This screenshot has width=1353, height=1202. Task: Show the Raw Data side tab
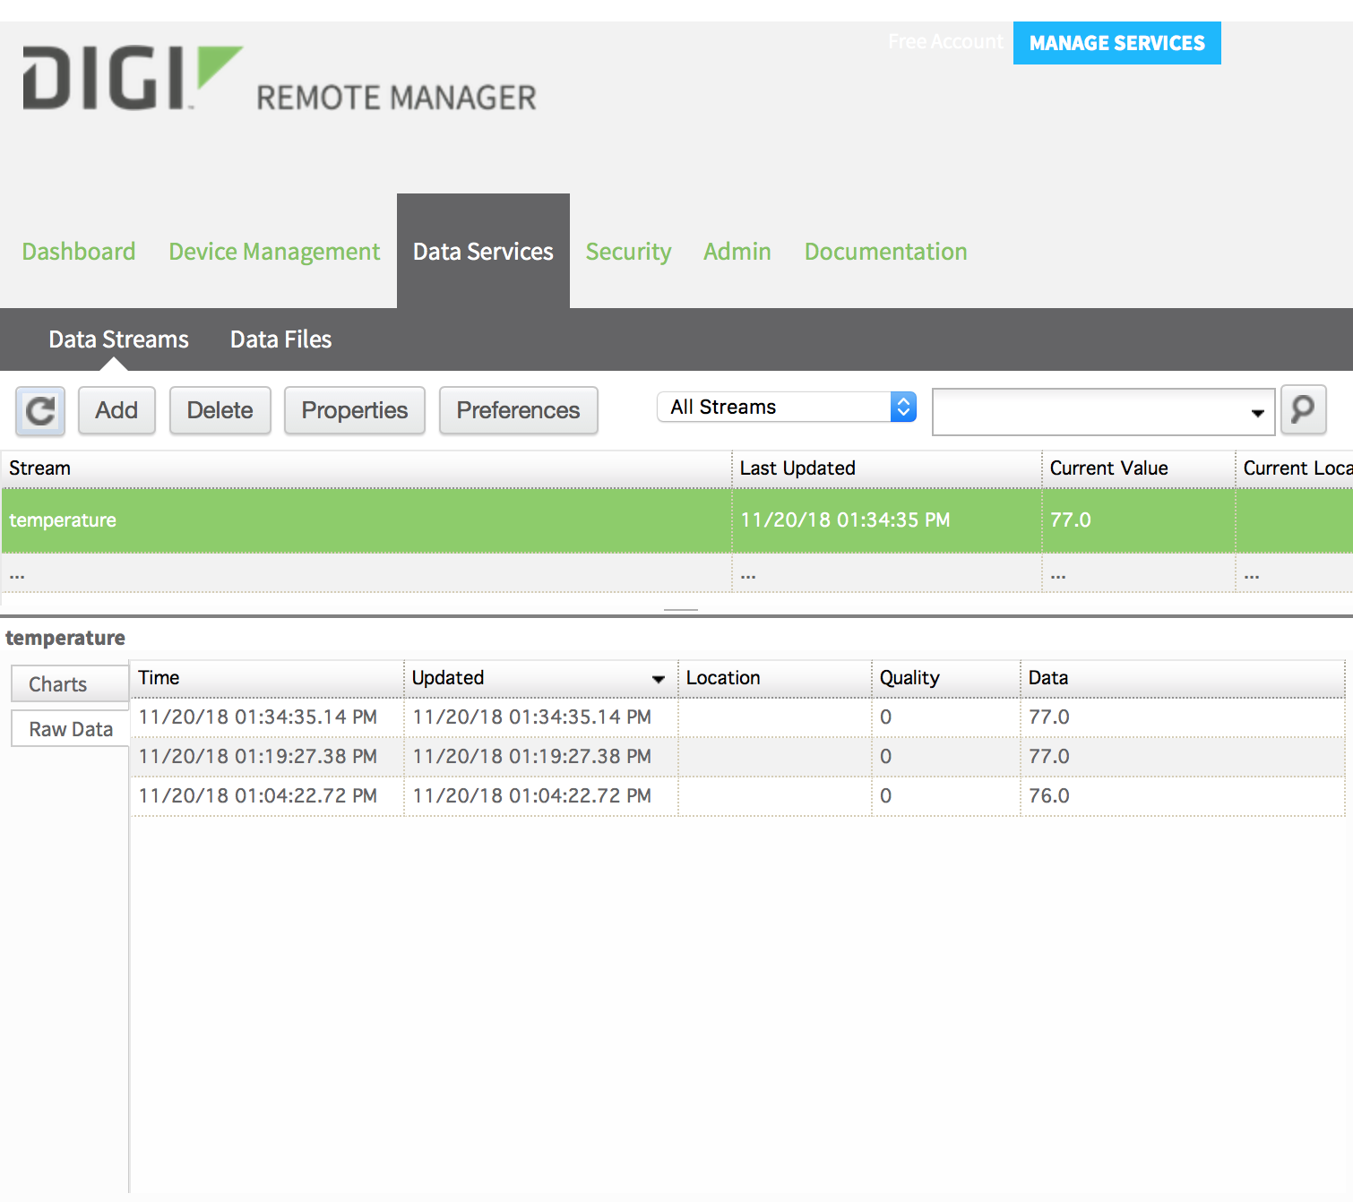pos(70,729)
